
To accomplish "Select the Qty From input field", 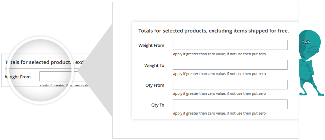I will tap(230, 85).
